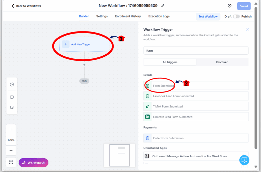Viewport: 261px width, 172px height.
Task: Click the 'Uninstalled Apps' section heading
Action: [x=155, y=148]
